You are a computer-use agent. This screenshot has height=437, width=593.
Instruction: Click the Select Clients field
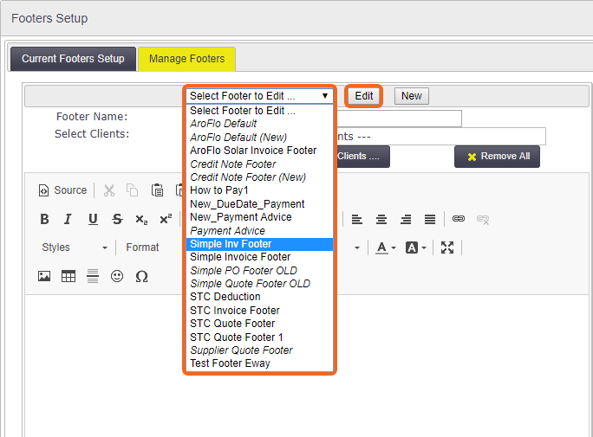click(441, 136)
